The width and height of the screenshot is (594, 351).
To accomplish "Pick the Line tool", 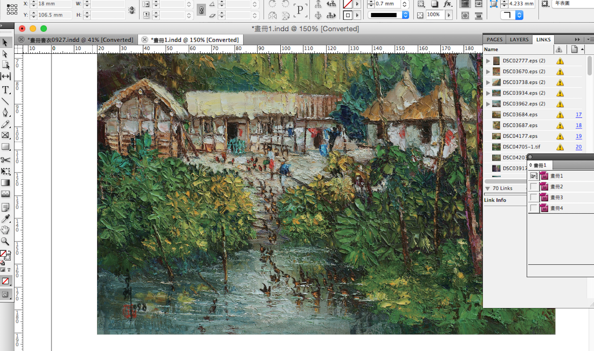I will point(6,101).
